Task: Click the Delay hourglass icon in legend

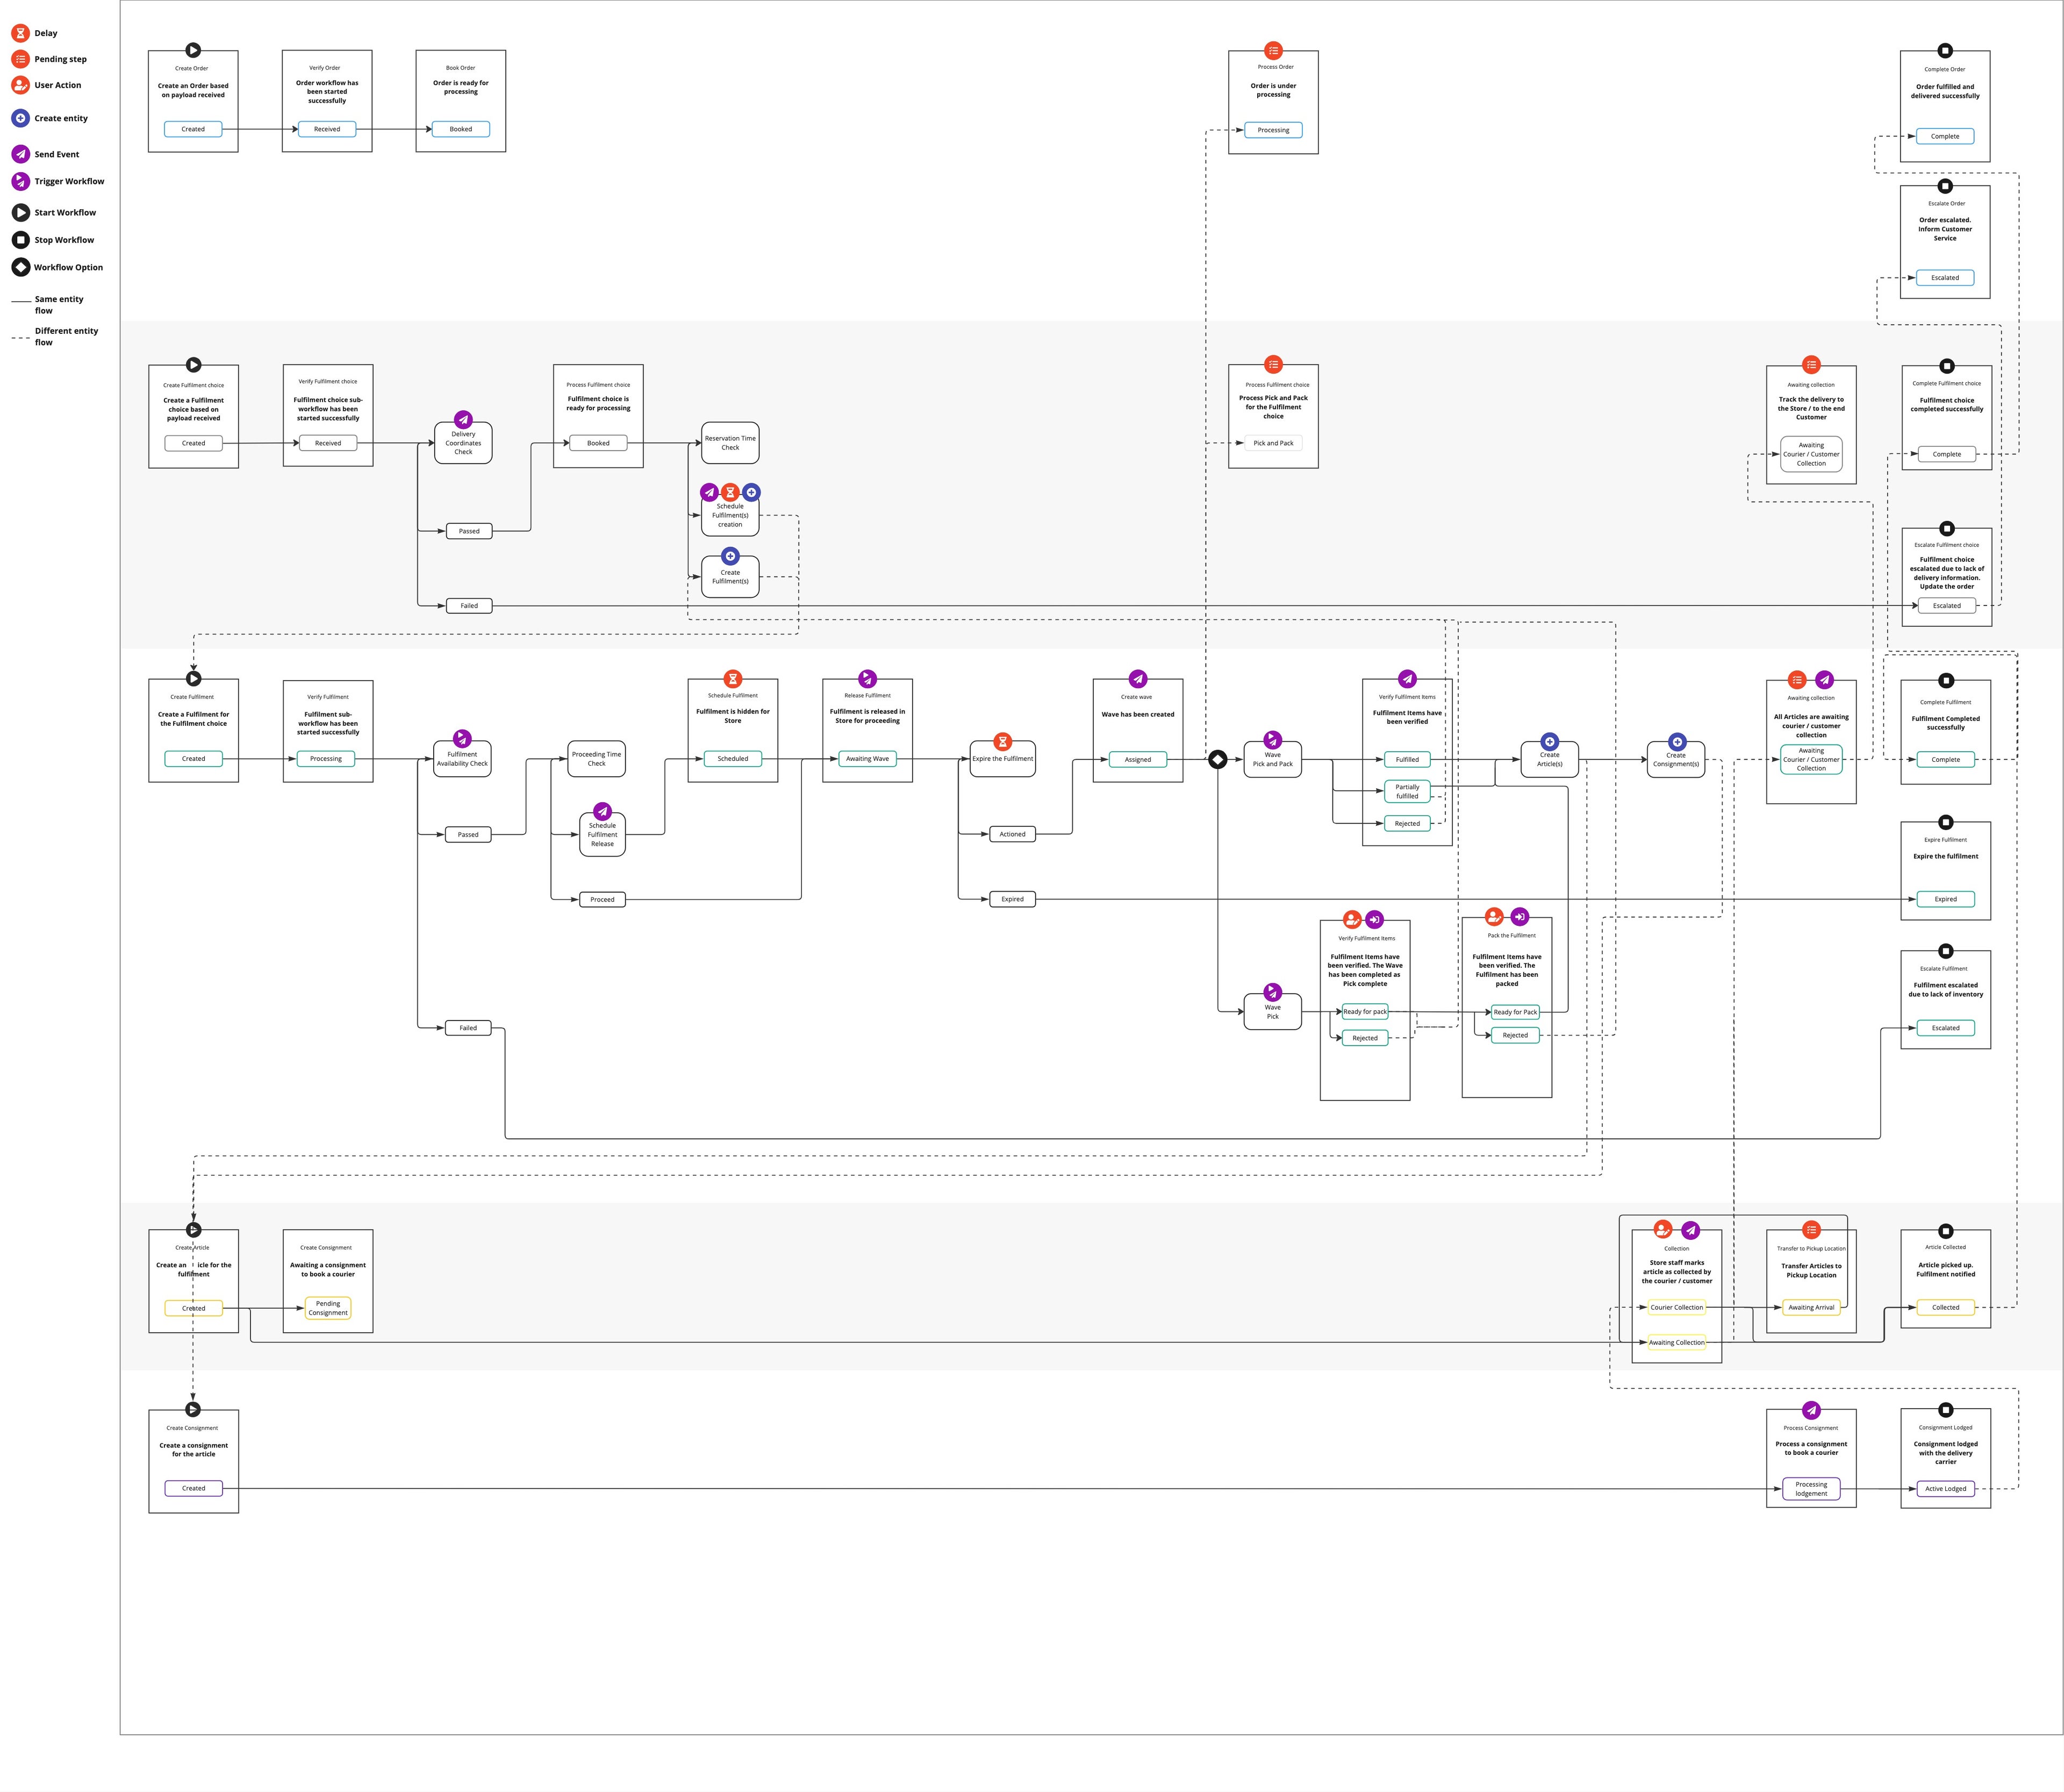Action: click(x=20, y=33)
